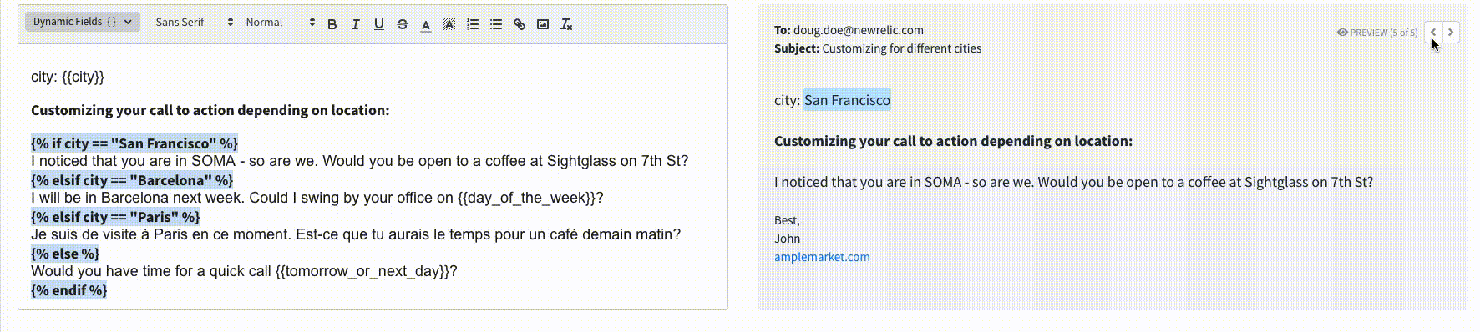Go to the previous email preview

pyautogui.click(x=1433, y=32)
